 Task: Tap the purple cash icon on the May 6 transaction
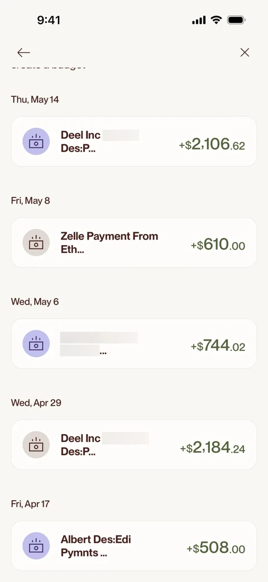point(36,344)
